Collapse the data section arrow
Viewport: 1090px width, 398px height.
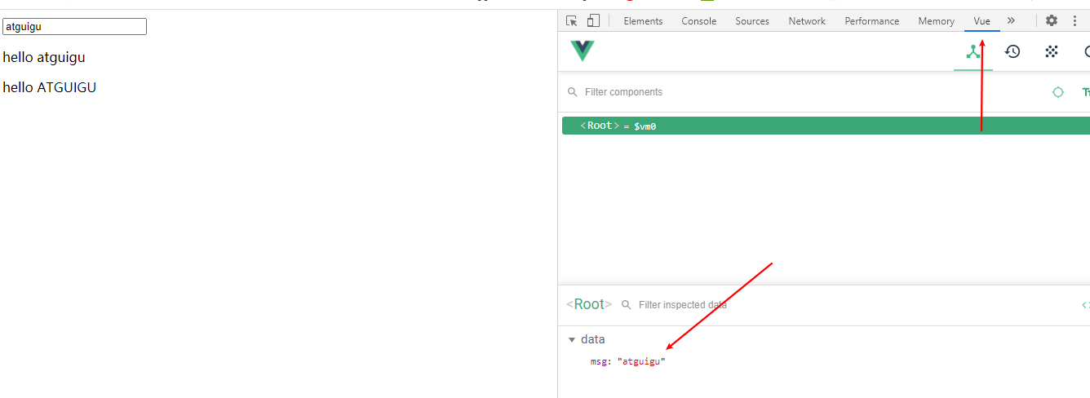pos(572,339)
